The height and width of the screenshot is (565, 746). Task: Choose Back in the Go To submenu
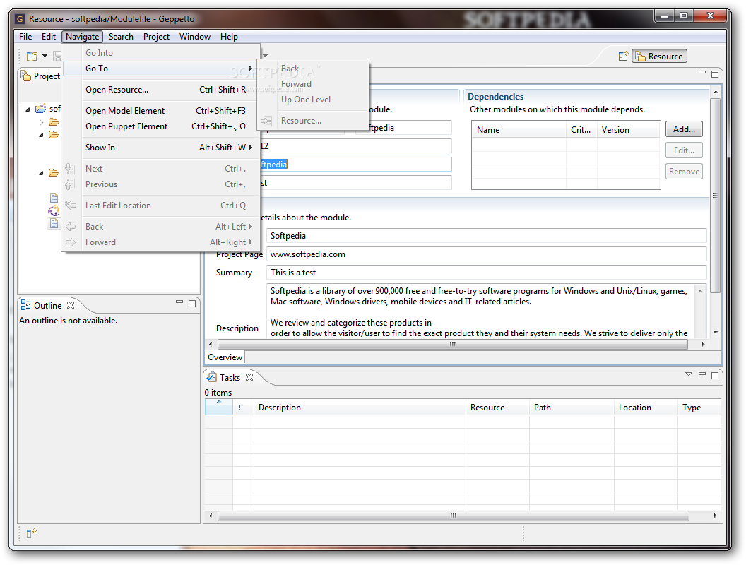314,69
